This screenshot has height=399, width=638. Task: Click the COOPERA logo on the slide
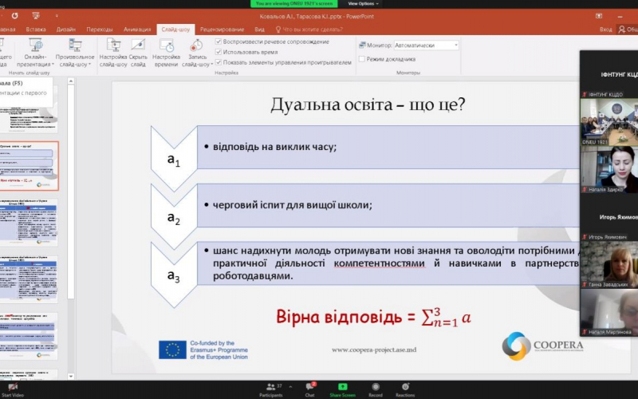542,346
